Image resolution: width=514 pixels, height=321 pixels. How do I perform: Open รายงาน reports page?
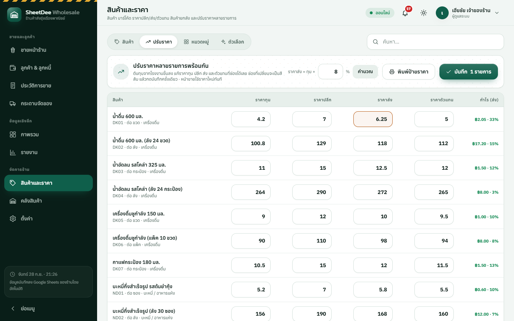(49, 152)
